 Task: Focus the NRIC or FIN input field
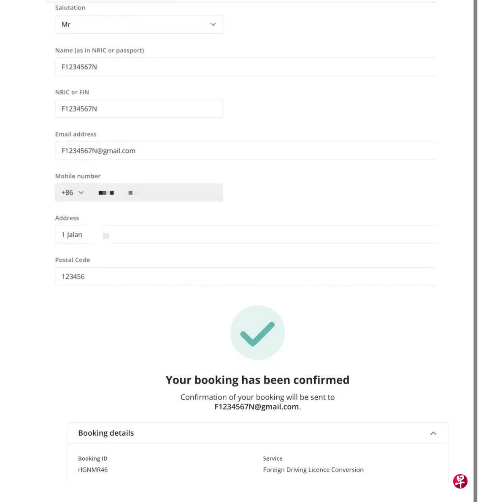coord(138,109)
